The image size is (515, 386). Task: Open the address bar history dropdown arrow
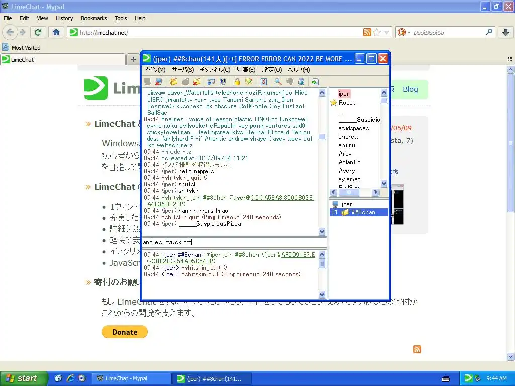[x=387, y=32]
